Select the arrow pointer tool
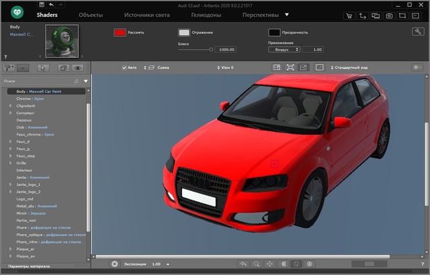The height and width of the screenshot is (275, 430). pos(42,68)
